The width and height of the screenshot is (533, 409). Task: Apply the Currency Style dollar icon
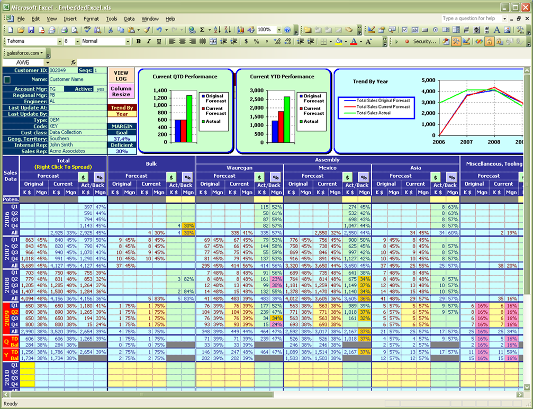[246, 41]
